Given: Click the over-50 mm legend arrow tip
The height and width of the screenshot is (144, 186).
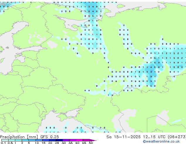Looking at the screenshot, I should point(93,140).
